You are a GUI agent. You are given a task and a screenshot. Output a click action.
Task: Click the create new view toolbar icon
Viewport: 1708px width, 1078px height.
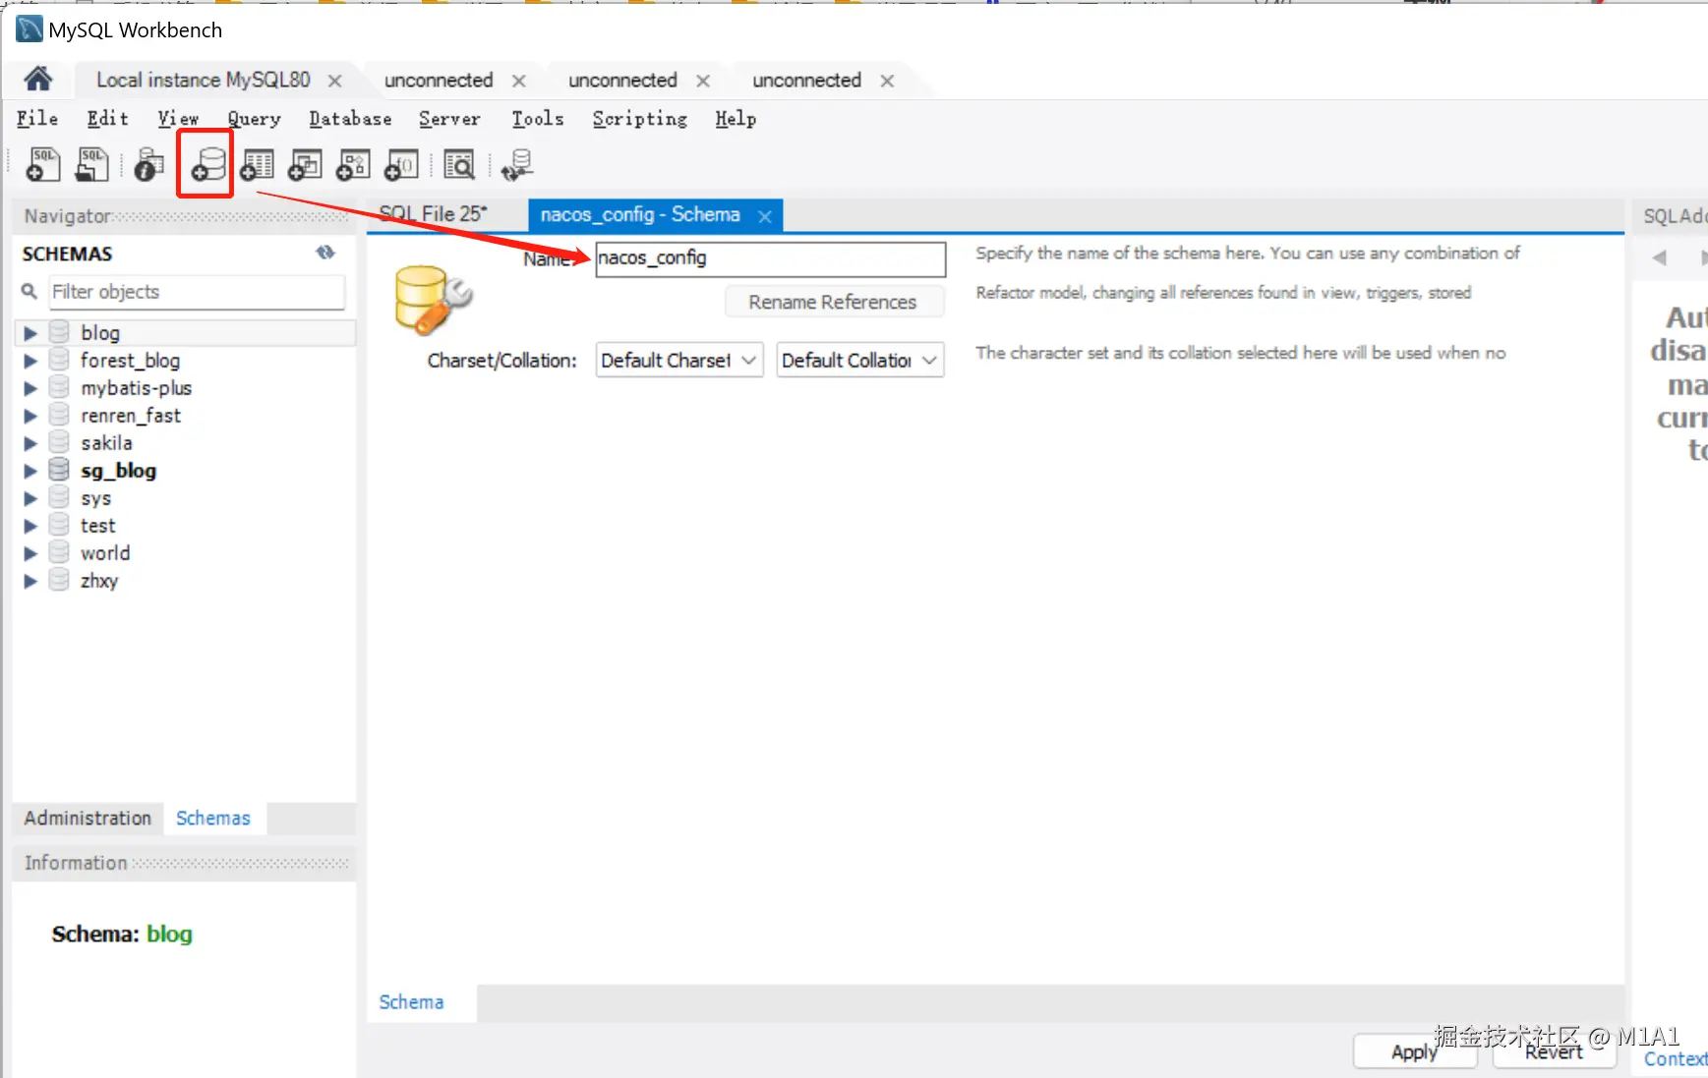pyautogui.click(x=305, y=164)
